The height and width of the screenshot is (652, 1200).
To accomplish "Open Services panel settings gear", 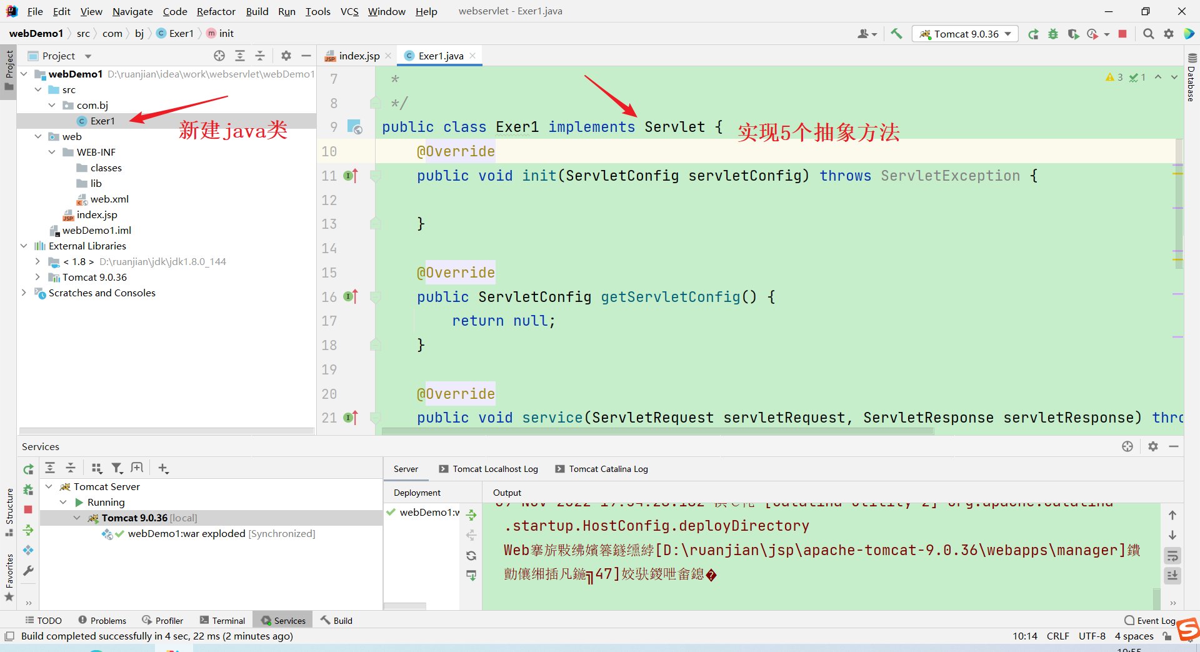I will pos(1153,446).
